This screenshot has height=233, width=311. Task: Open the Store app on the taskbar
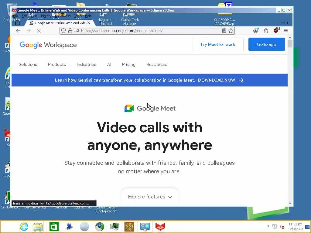pos(54,227)
